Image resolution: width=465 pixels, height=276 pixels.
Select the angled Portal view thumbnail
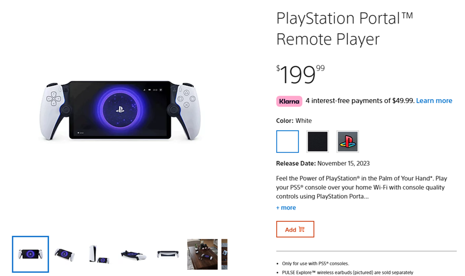[x=65, y=254]
